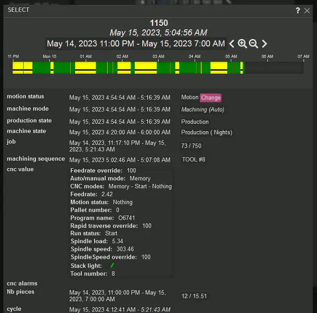This screenshot has height=313, width=317.
Task: Zoom in on the timeline
Action: (242, 44)
